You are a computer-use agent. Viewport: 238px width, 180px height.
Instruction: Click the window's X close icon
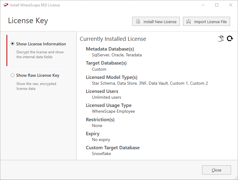tap(230, 5)
